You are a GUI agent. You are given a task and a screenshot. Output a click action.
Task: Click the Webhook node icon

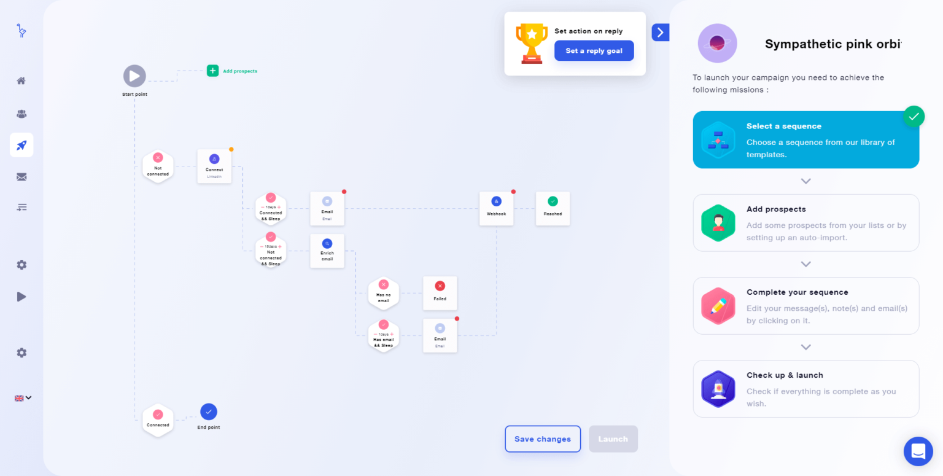pos(496,201)
